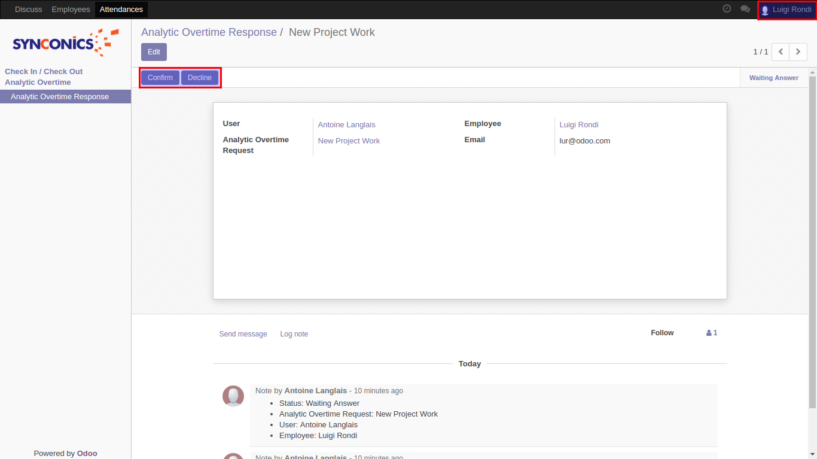
Task: Open the Employees menu
Action: tap(71, 10)
